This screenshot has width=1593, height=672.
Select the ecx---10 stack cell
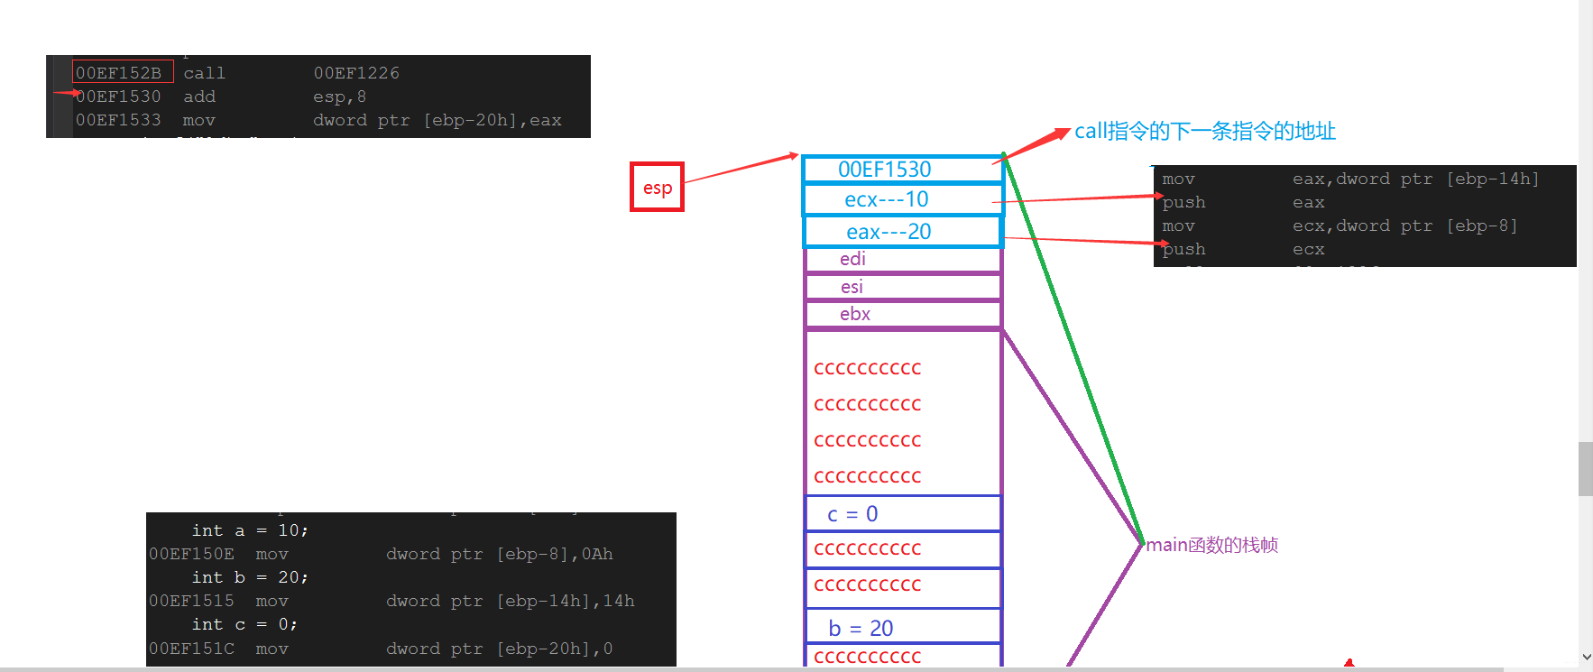903,200
